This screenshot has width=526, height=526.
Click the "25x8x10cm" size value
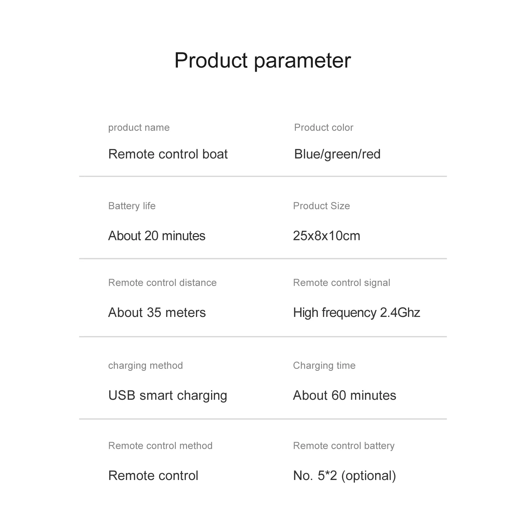click(326, 236)
